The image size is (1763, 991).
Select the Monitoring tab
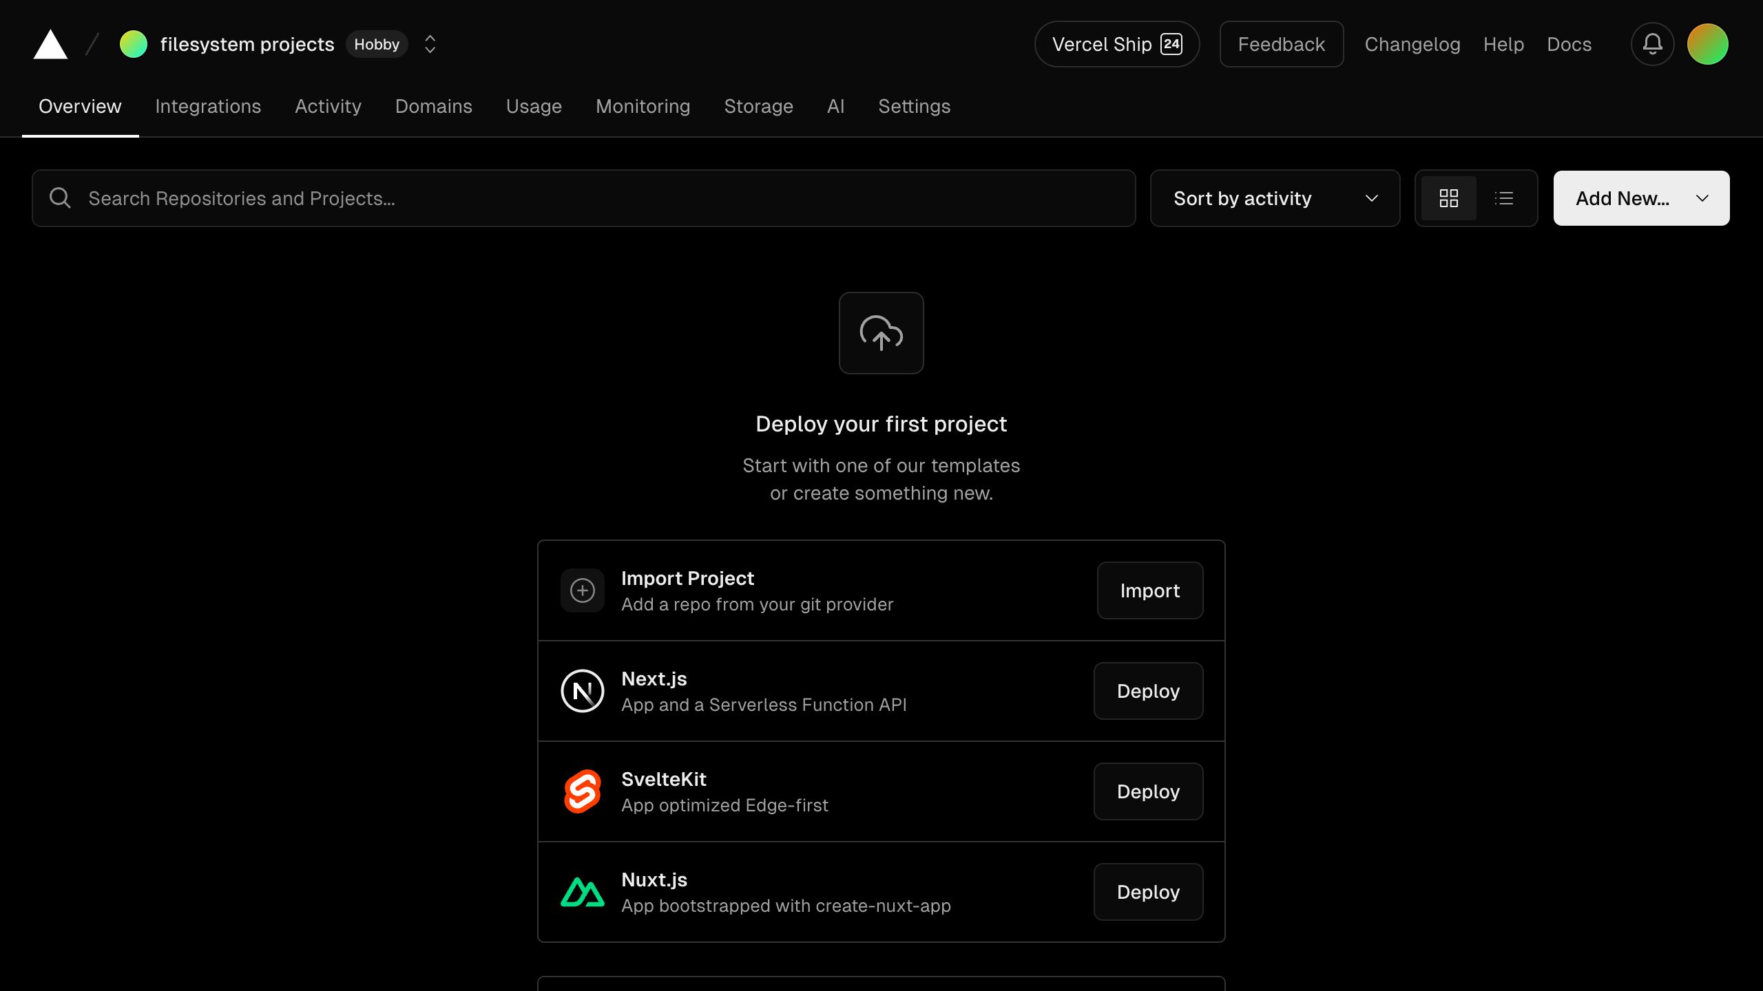coord(643,106)
